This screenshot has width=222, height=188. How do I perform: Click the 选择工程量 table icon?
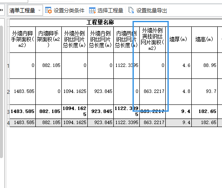tap(92, 10)
